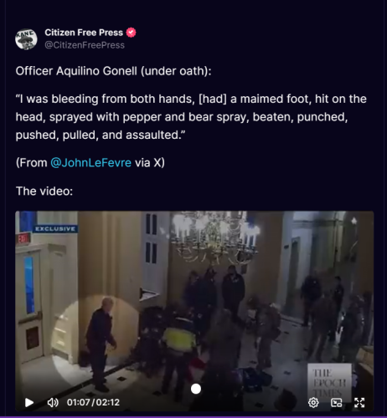Click the 01:07 / 02:12 time display
Screen dimensions: 387x418
(x=93, y=402)
